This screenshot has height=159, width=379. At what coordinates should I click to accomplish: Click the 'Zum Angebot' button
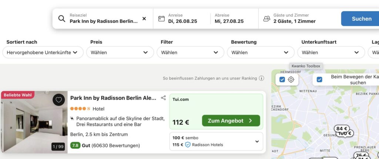tap(231, 121)
